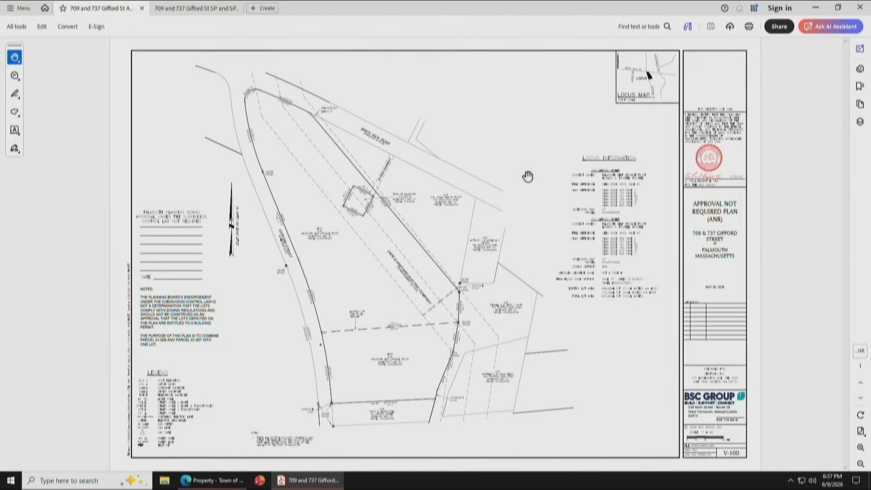The image size is (871, 490).
Task: Open Help question mark icon
Action: 724,8
